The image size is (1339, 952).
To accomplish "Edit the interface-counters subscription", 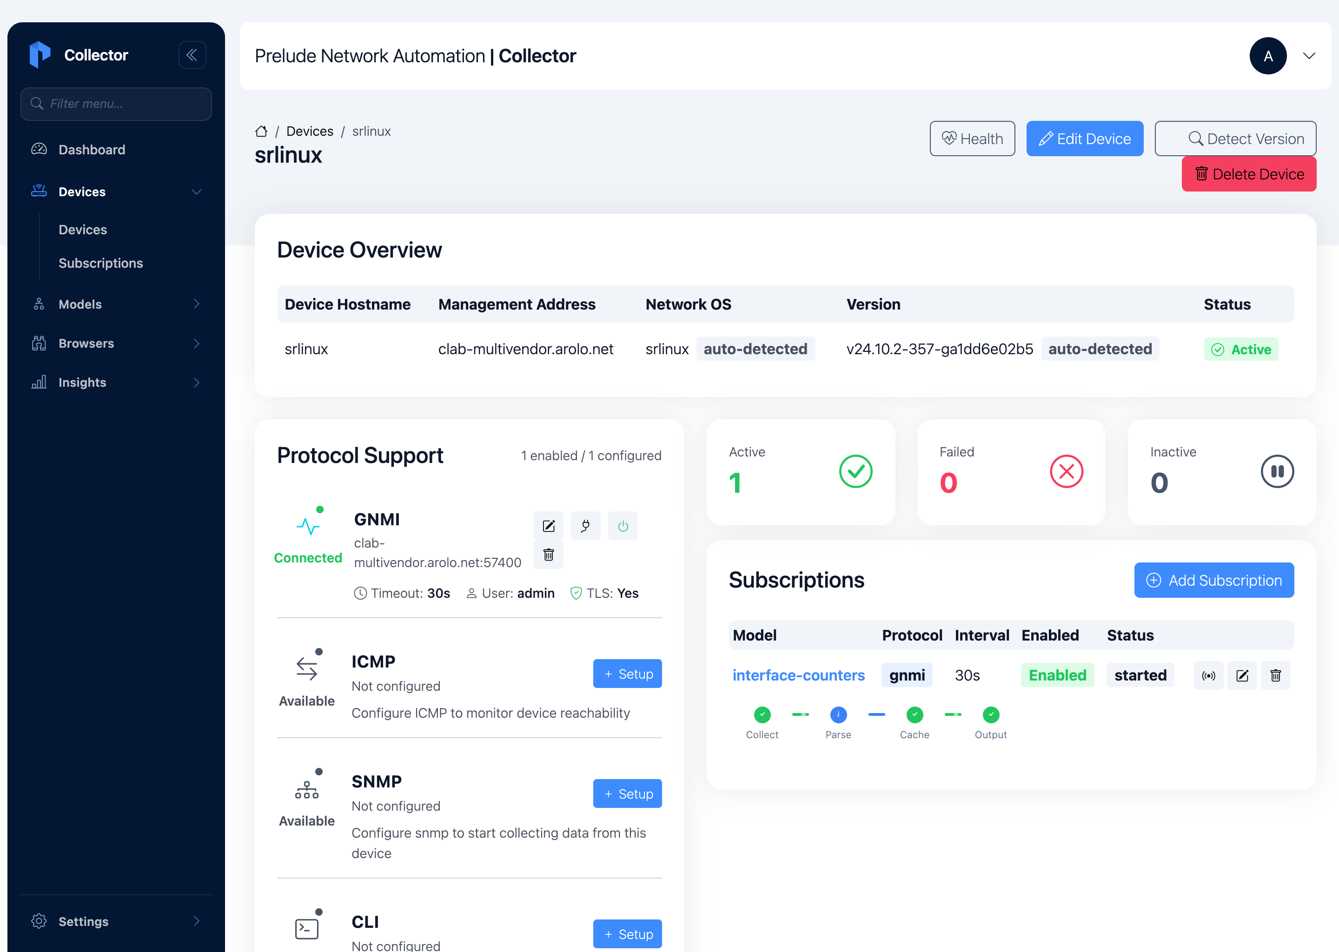I will 1242,675.
